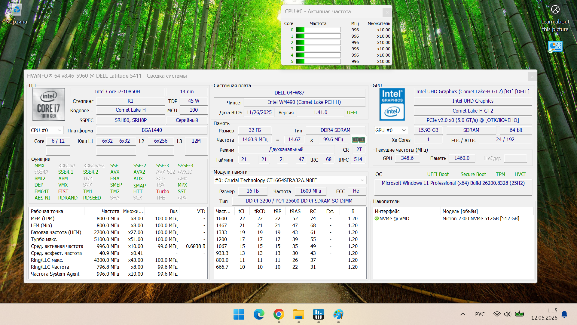
Task: Open the Windows Start menu
Action: pyautogui.click(x=239, y=314)
